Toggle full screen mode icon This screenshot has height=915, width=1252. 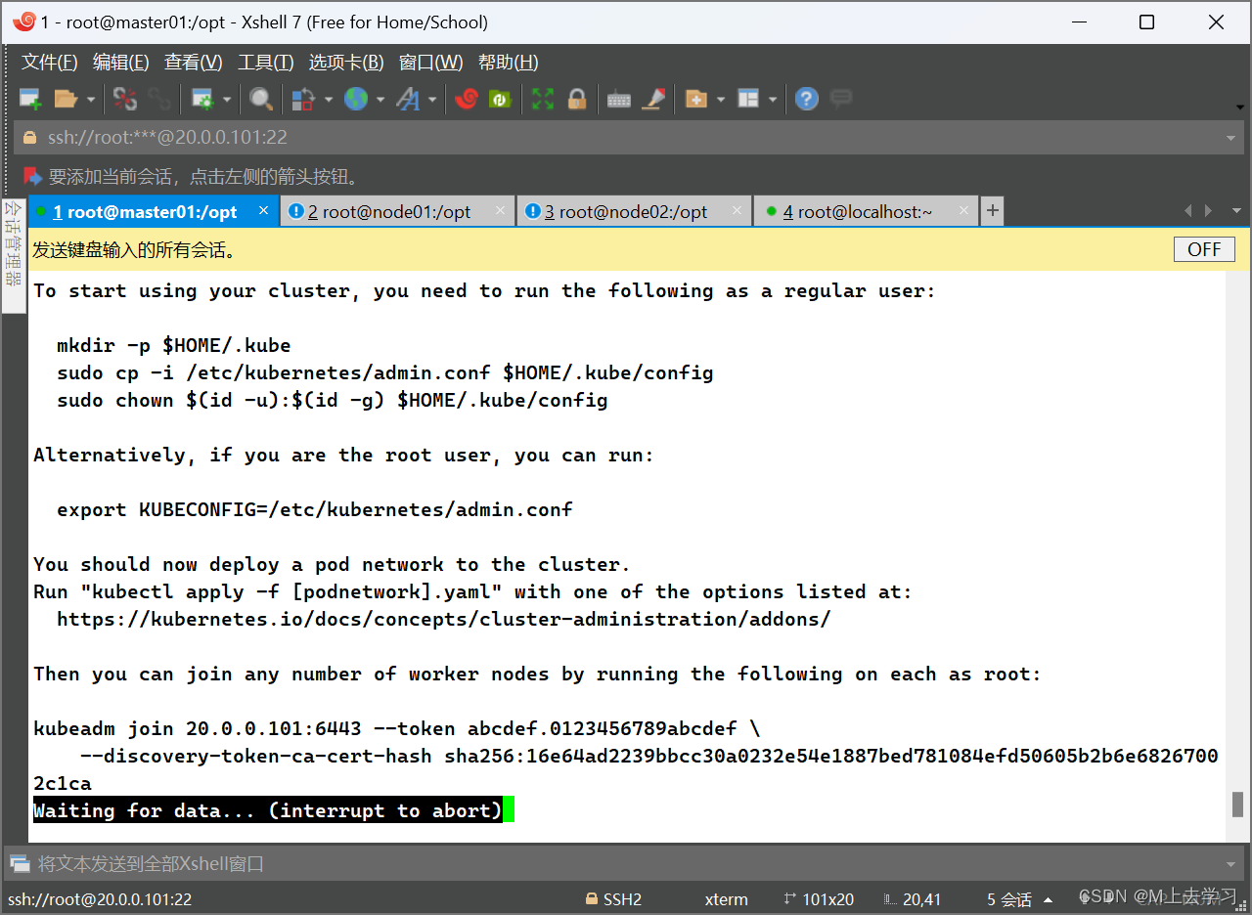(x=543, y=99)
